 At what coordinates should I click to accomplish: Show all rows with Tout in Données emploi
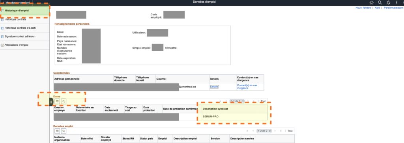pos(290,131)
